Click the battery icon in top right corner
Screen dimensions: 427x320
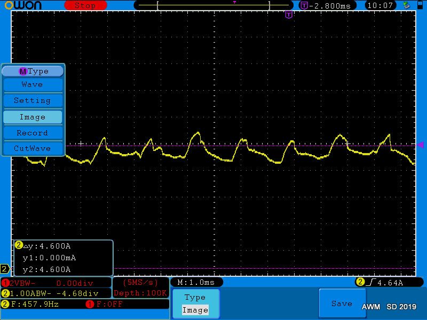coord(419,5)
